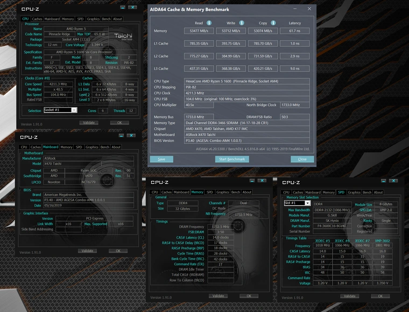The width and height of the screenshot is (409, 312).
Task: Click the Read info icon in AIDA64
Action: click(x=209, y=23)
